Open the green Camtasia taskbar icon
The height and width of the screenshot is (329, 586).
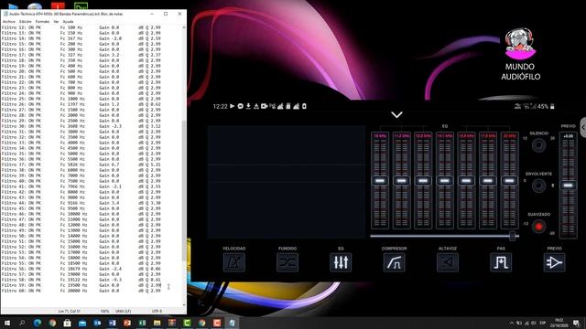coord(187,323)
